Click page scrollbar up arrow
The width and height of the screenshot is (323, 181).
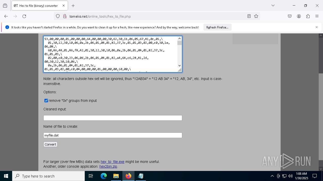(321, 35)
